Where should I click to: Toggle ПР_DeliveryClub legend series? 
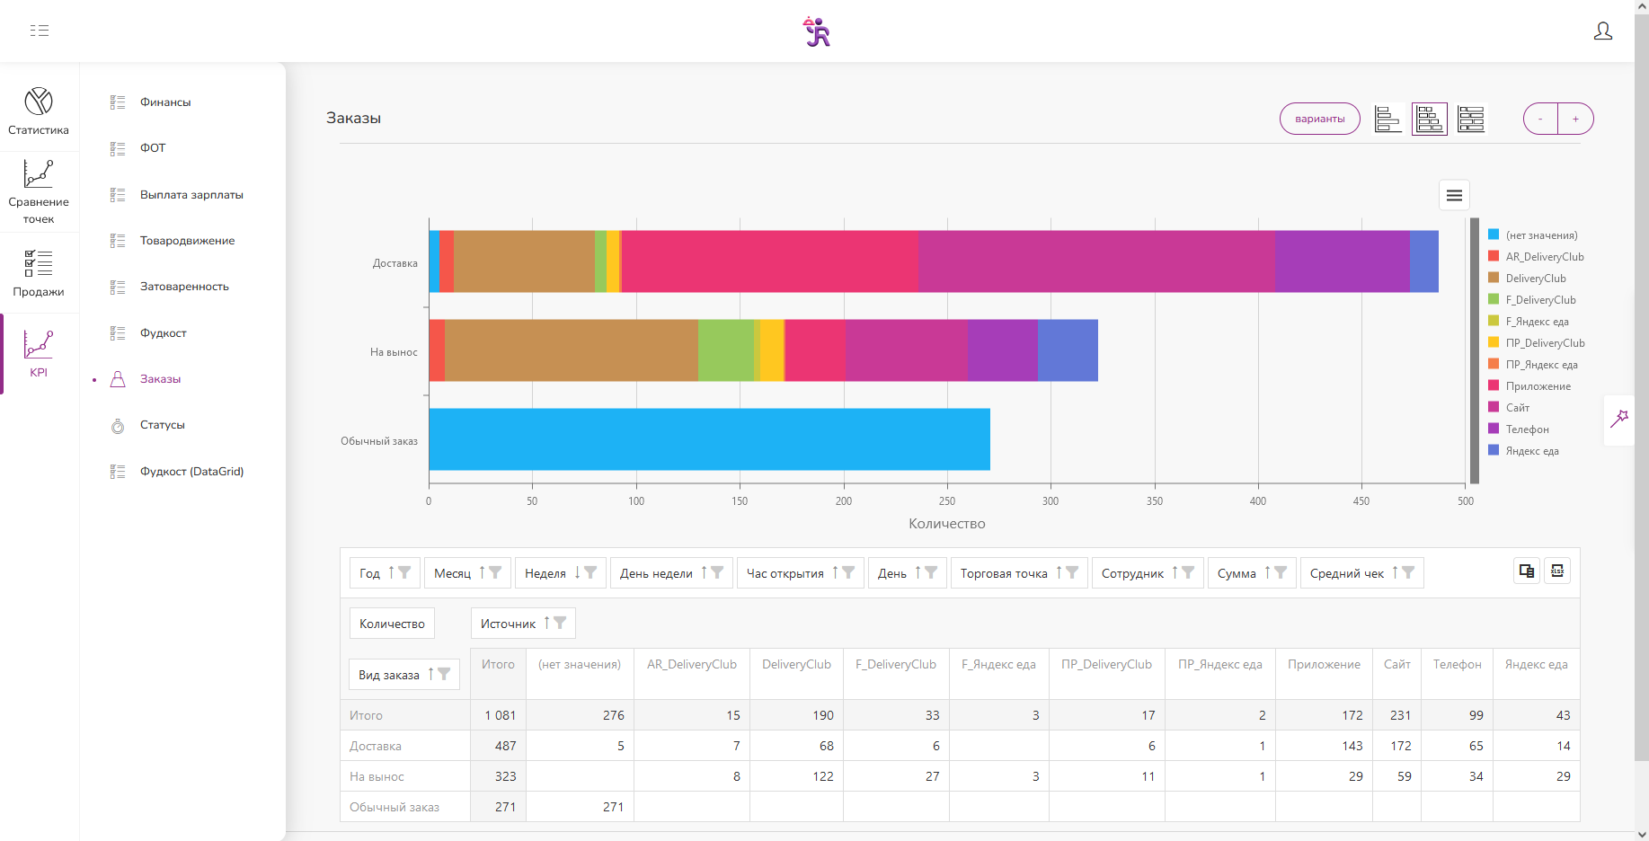click(x=1536, y=343)
